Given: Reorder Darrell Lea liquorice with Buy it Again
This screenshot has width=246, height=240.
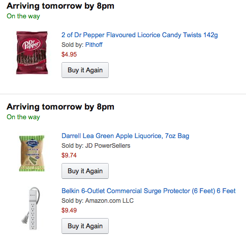Looking at the screenshot, I should (85, 171).
